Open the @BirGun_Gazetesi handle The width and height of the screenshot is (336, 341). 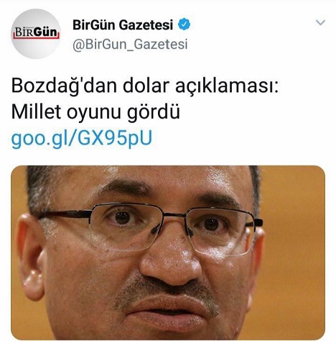tap(130, 45)
